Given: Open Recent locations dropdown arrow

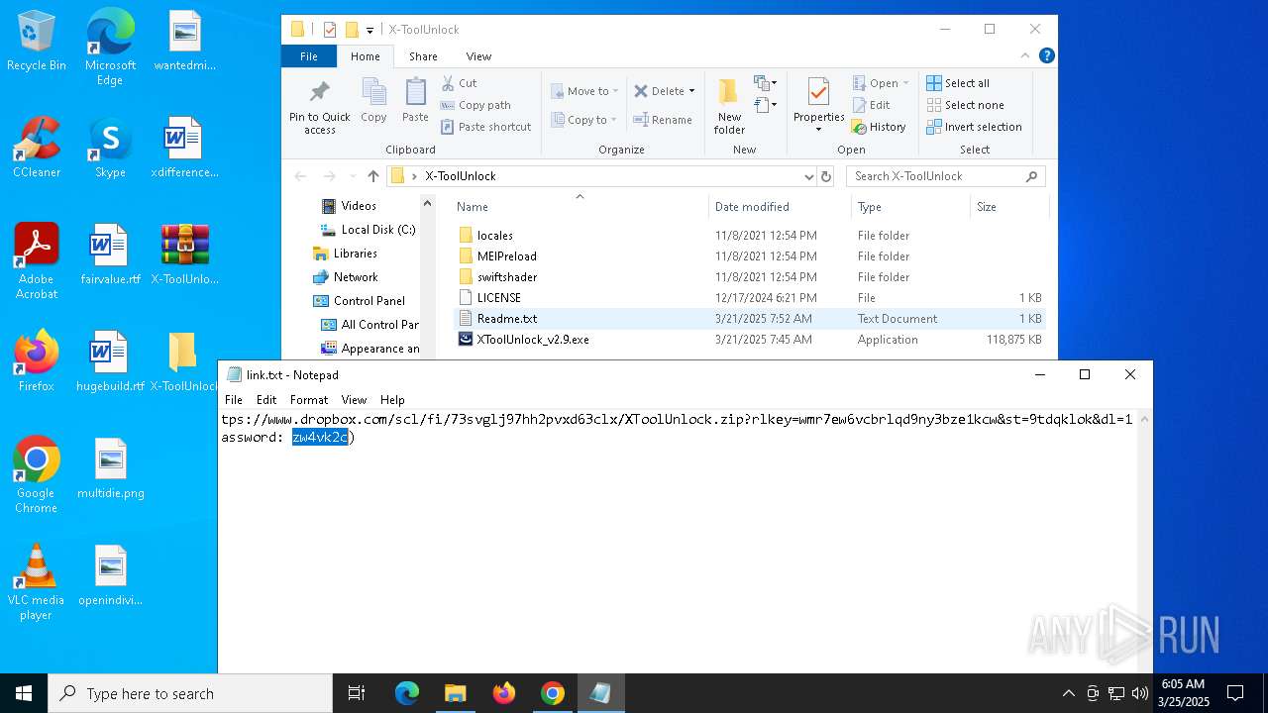Looking at the screenshot, I should click(353, 176).
